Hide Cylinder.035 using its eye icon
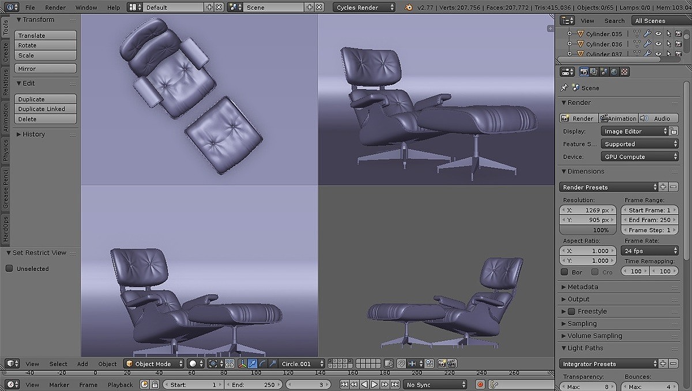 click(x=658, y=34)
